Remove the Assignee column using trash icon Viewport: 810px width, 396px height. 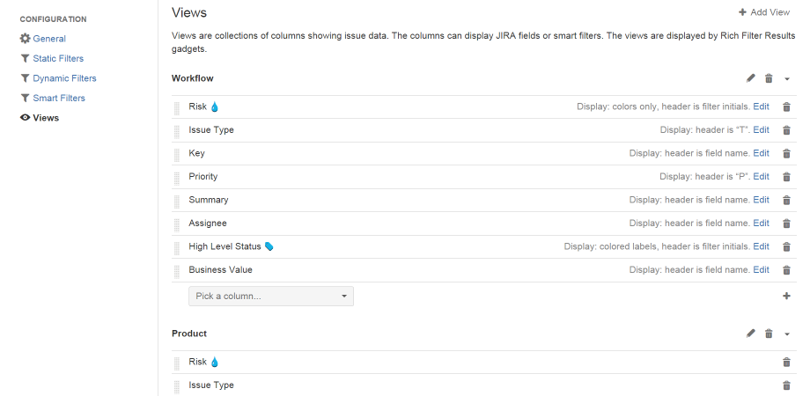pos(786,224)
